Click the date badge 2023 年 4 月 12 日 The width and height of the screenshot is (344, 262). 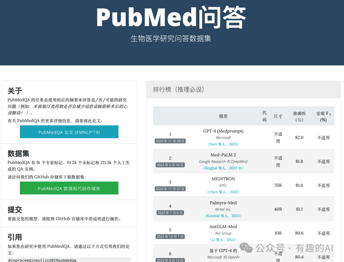pos(170,260)
